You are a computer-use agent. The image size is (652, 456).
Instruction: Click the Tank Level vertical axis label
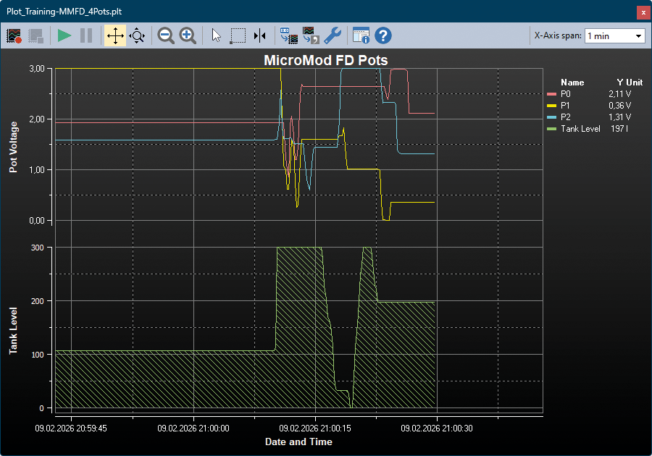[x=13, y=331]
